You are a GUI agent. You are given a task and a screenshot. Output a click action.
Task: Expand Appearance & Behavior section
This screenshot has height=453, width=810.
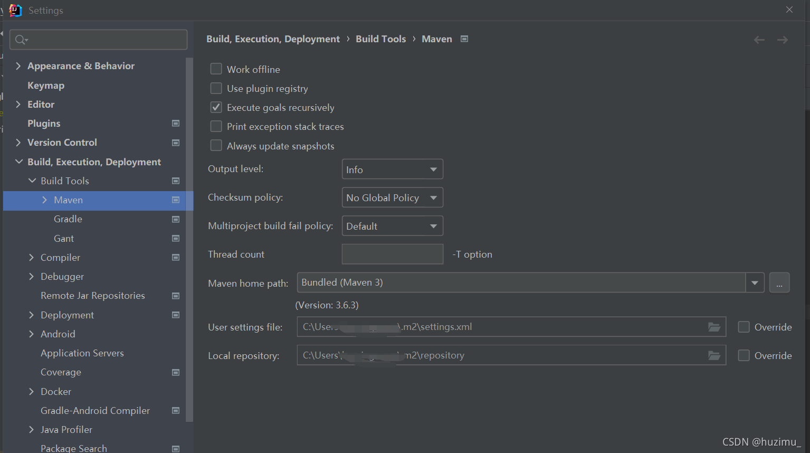coord(18,65)
